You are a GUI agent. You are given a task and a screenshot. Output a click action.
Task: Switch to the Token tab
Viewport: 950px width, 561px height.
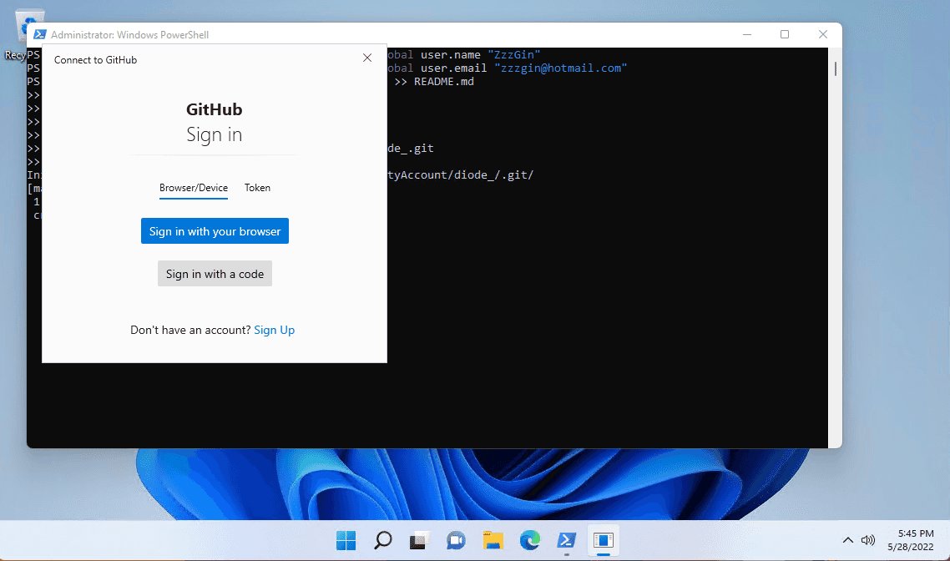point(257,188)
